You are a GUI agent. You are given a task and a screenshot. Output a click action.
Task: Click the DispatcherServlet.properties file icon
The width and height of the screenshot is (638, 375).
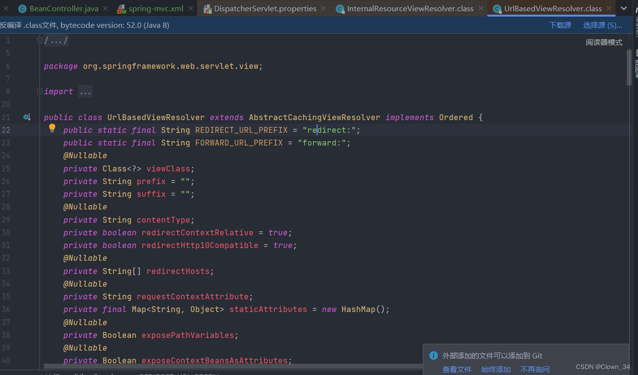coord(207,9)
